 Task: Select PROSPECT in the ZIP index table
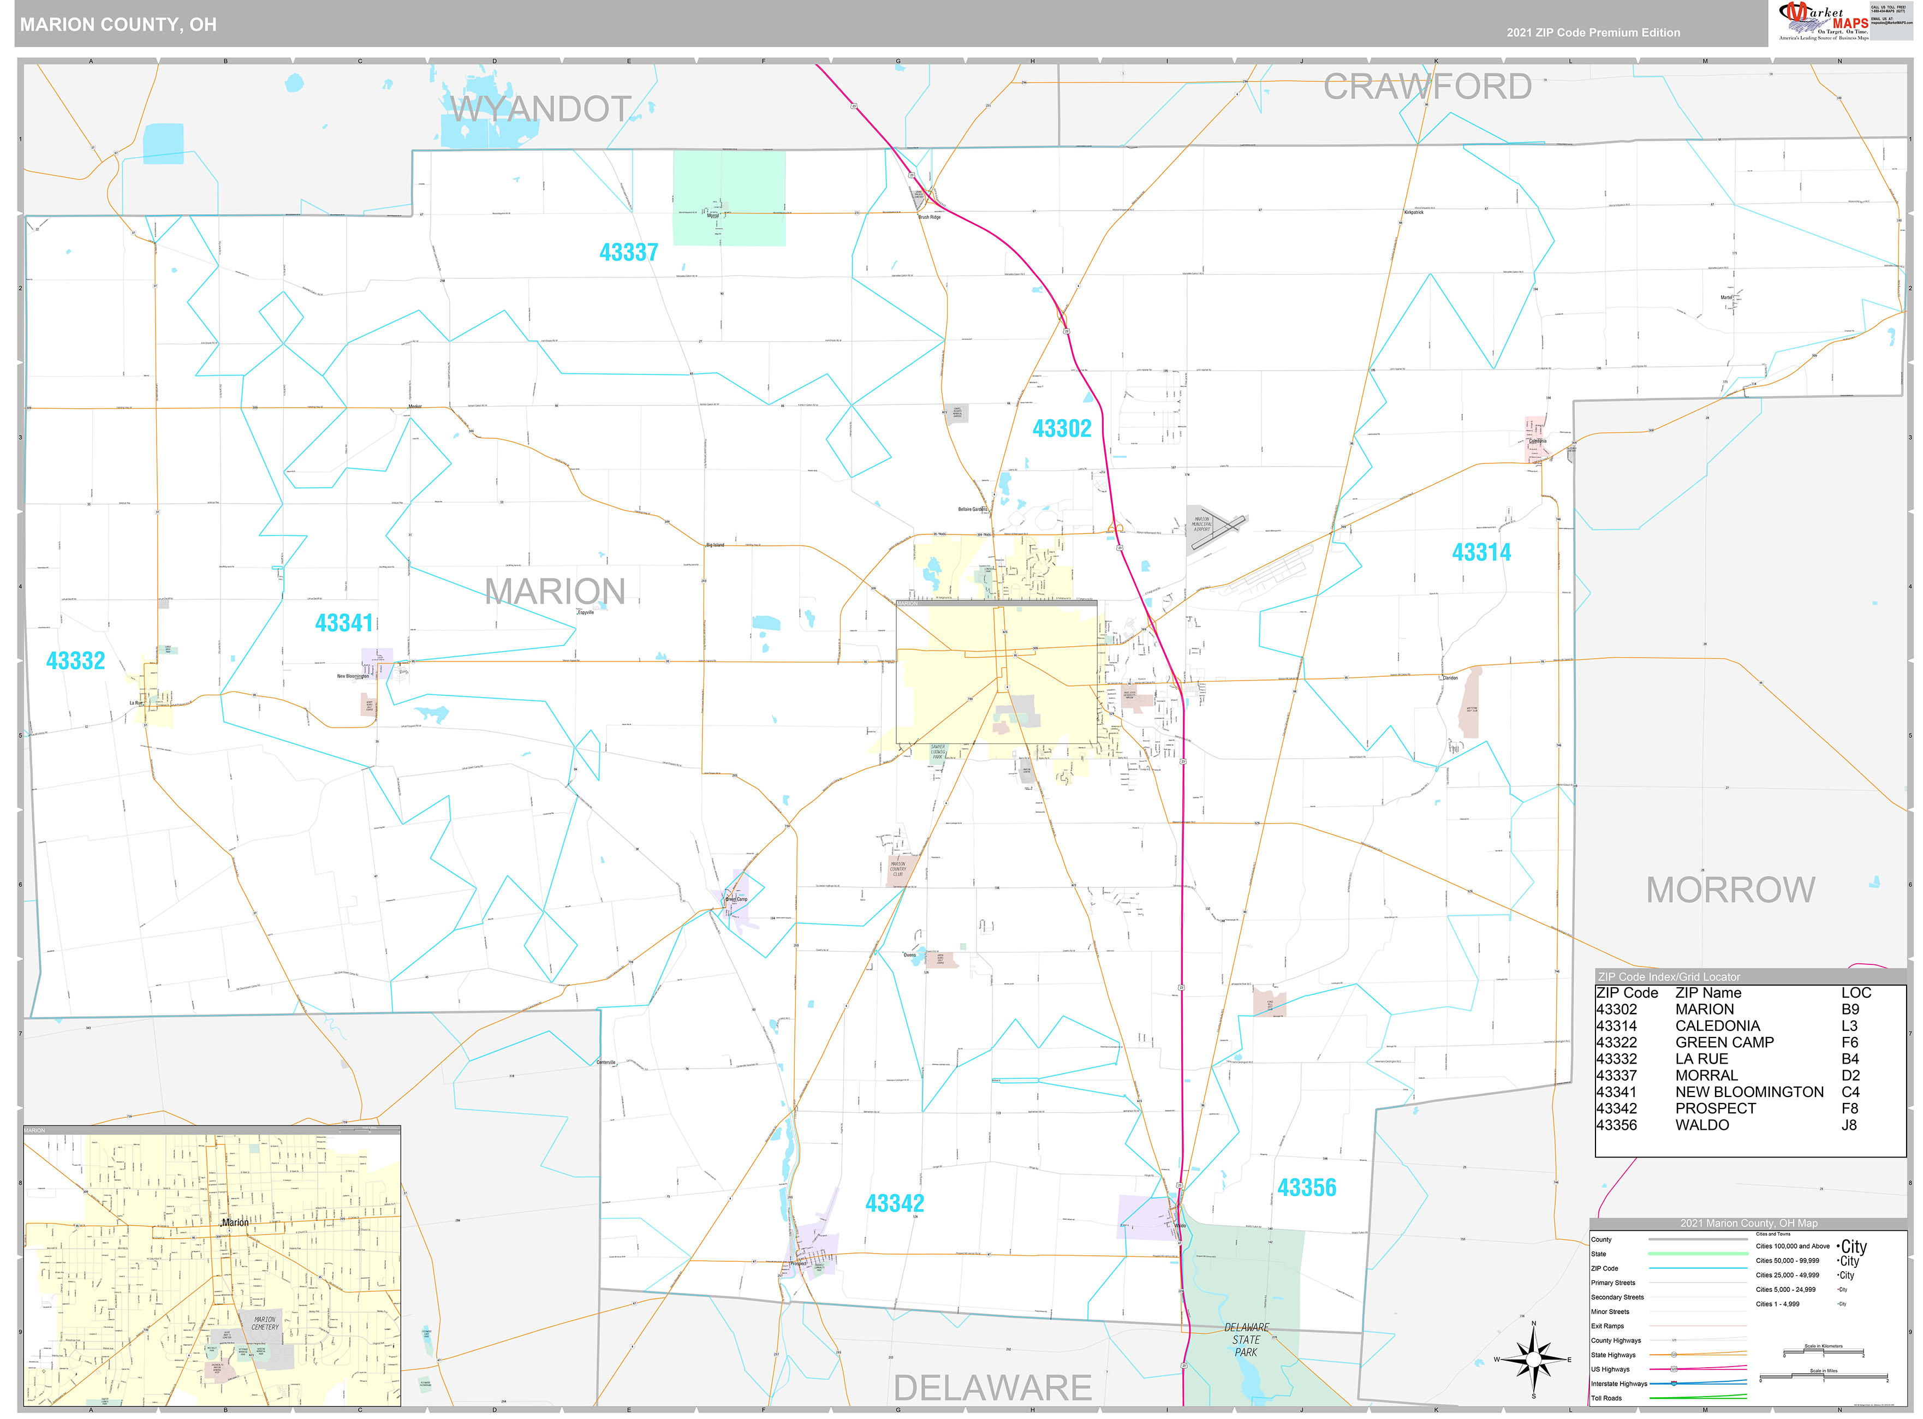point(1715,1108)
